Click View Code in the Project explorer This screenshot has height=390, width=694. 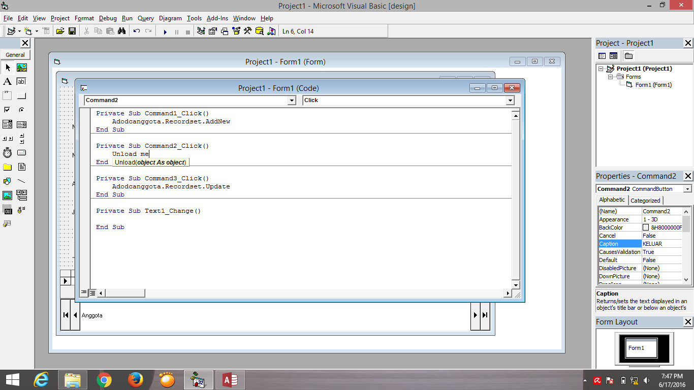tap(603, 56)
